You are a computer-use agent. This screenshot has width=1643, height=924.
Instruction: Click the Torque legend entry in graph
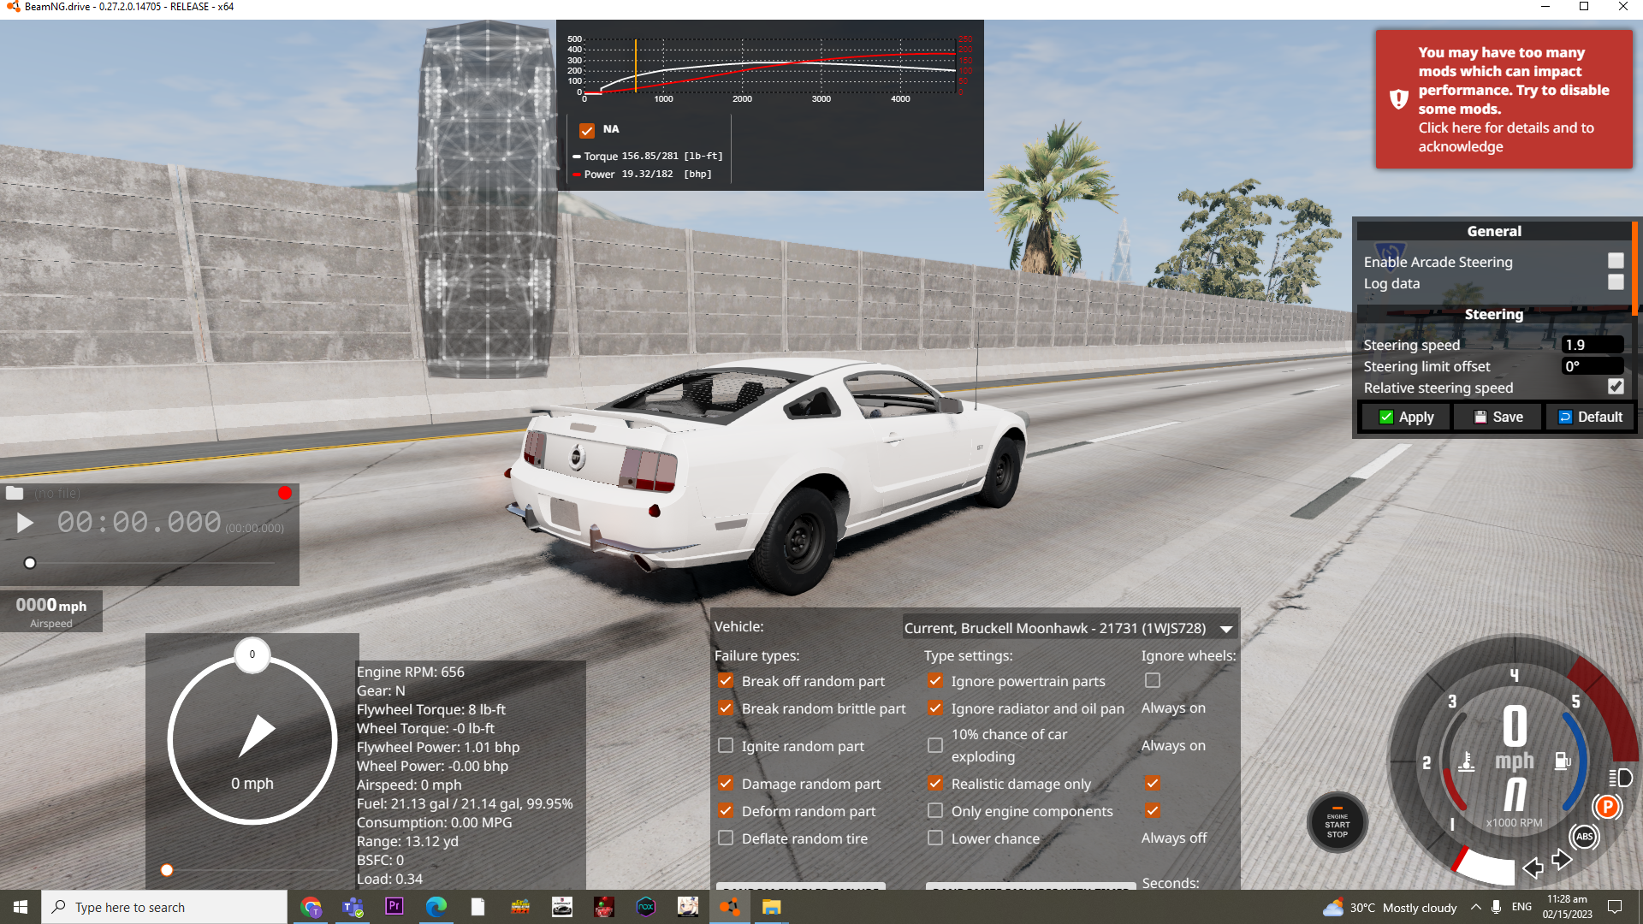[648, 157]
